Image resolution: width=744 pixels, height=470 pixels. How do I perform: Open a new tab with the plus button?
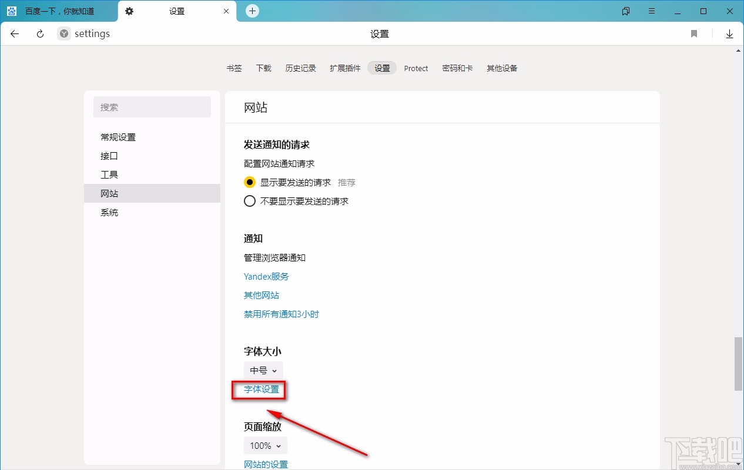(x=252, y=11)
